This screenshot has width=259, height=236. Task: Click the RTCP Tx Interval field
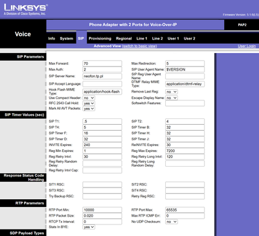pyautogui.click(x=102, y=222)
